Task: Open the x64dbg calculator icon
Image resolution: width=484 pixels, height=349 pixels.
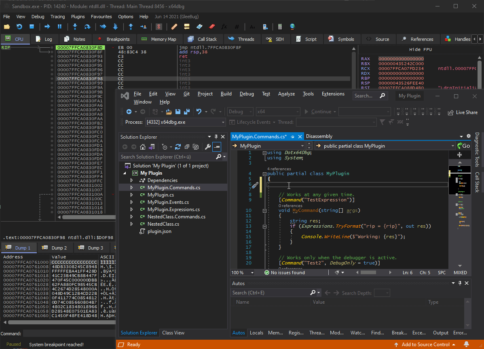Action: pyautogui.click(x=280, y=27)
